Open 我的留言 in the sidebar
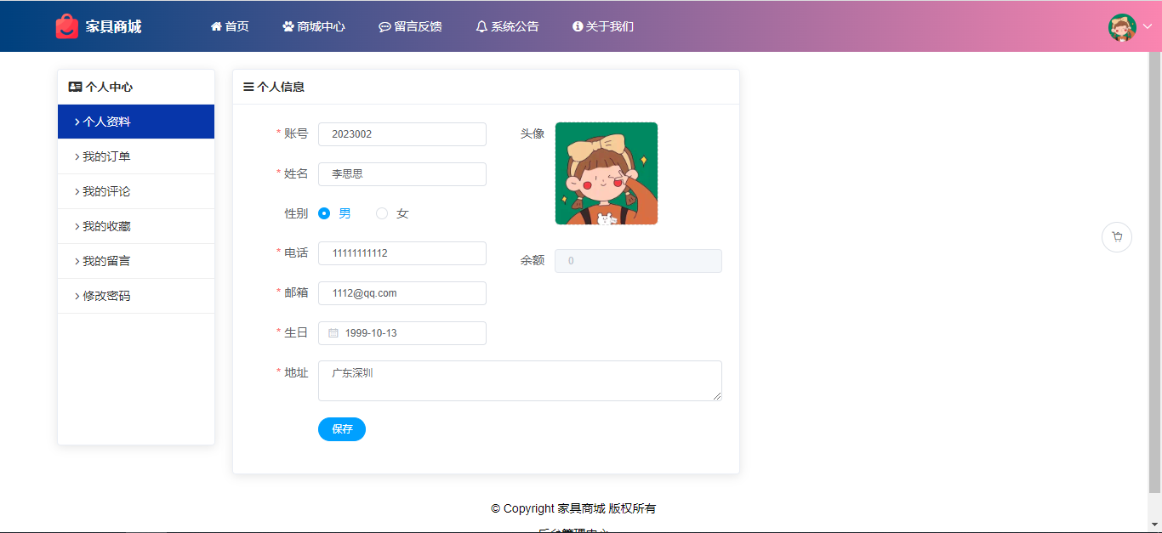 (x=136, y=261)
